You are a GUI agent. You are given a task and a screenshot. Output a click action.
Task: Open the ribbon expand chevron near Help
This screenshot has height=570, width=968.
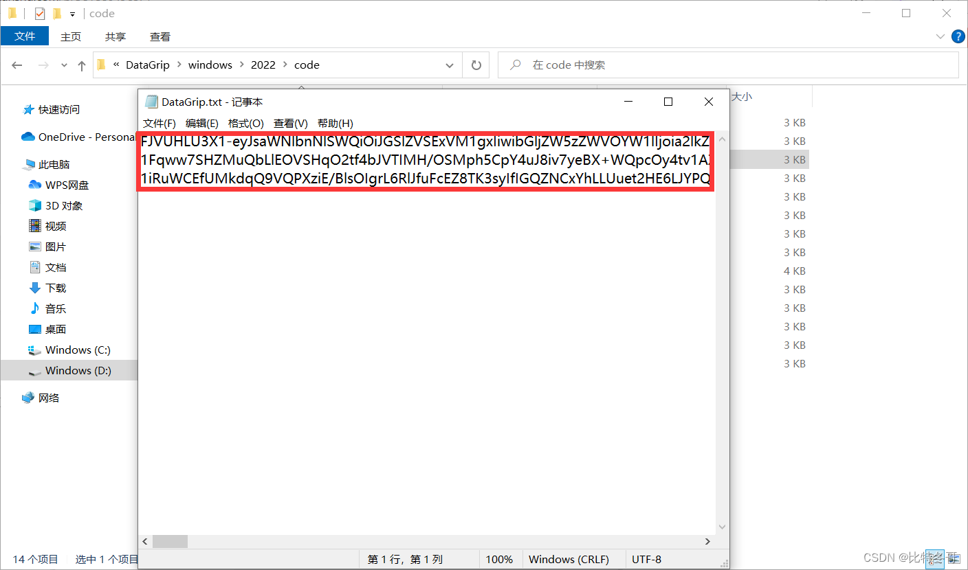coord(940,36)
